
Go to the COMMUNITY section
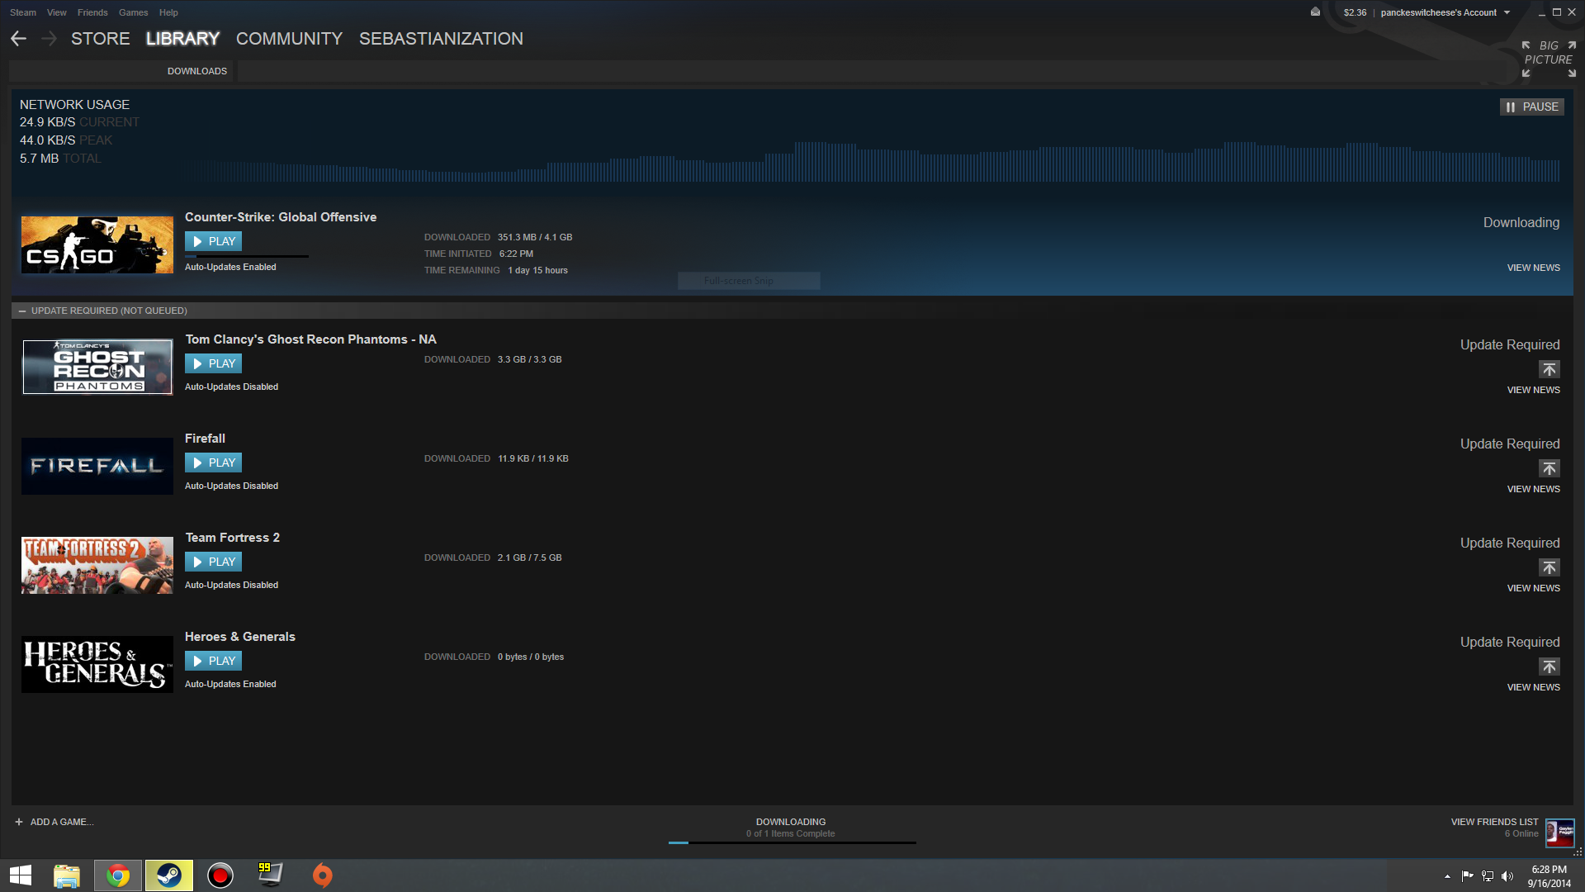tap(289, 39)
